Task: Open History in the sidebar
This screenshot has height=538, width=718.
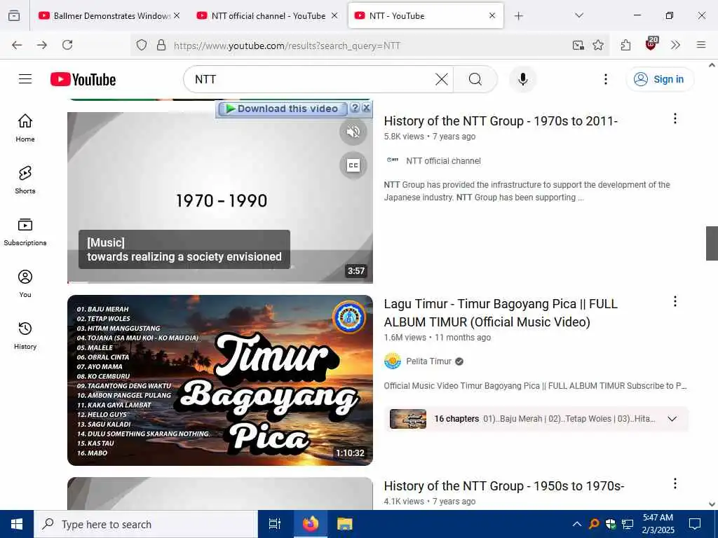Action: (x=25, y=336)
